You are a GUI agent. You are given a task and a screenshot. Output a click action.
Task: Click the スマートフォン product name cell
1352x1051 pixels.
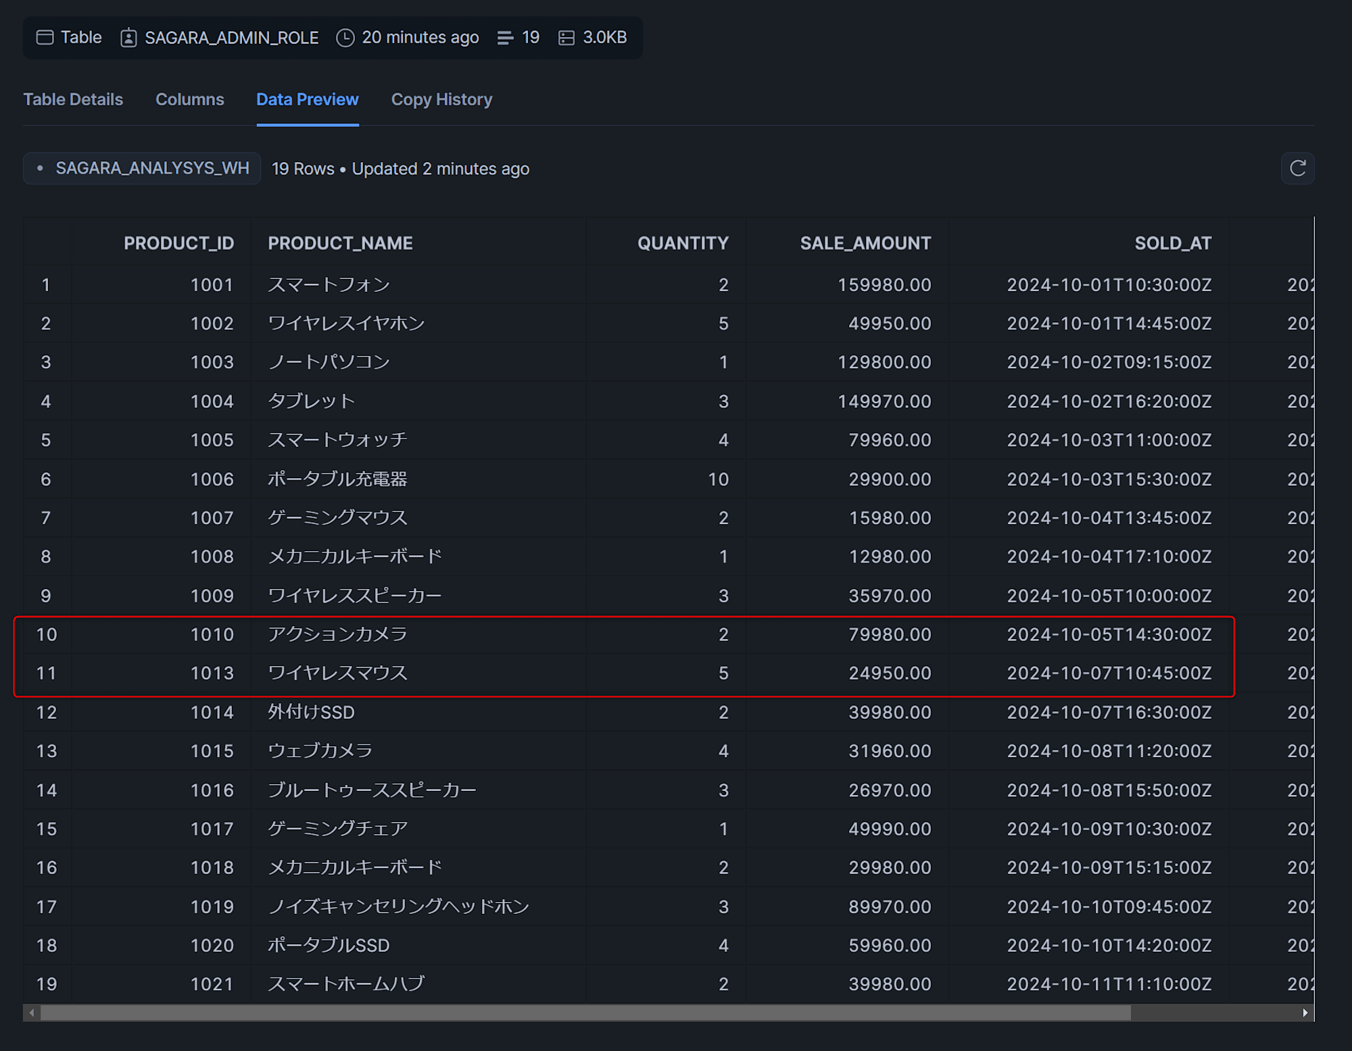(329, 285)
